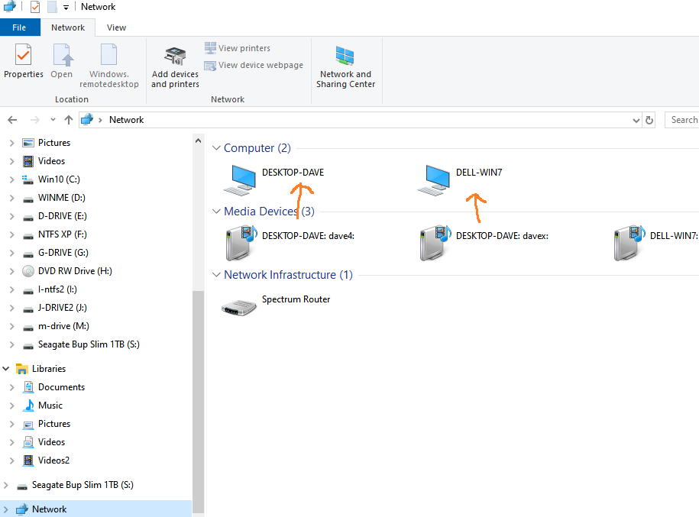699x517 pixels.
Task: Open Documents library
Action: (62, 387)
